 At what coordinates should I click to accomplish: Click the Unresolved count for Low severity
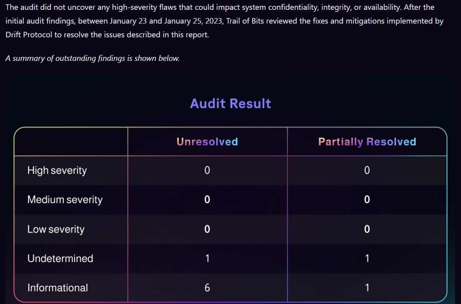207,229
